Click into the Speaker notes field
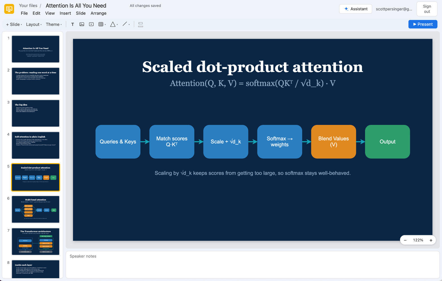442x281 pixels. point(253,265)
